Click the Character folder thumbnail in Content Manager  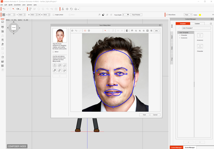point(200,46)
